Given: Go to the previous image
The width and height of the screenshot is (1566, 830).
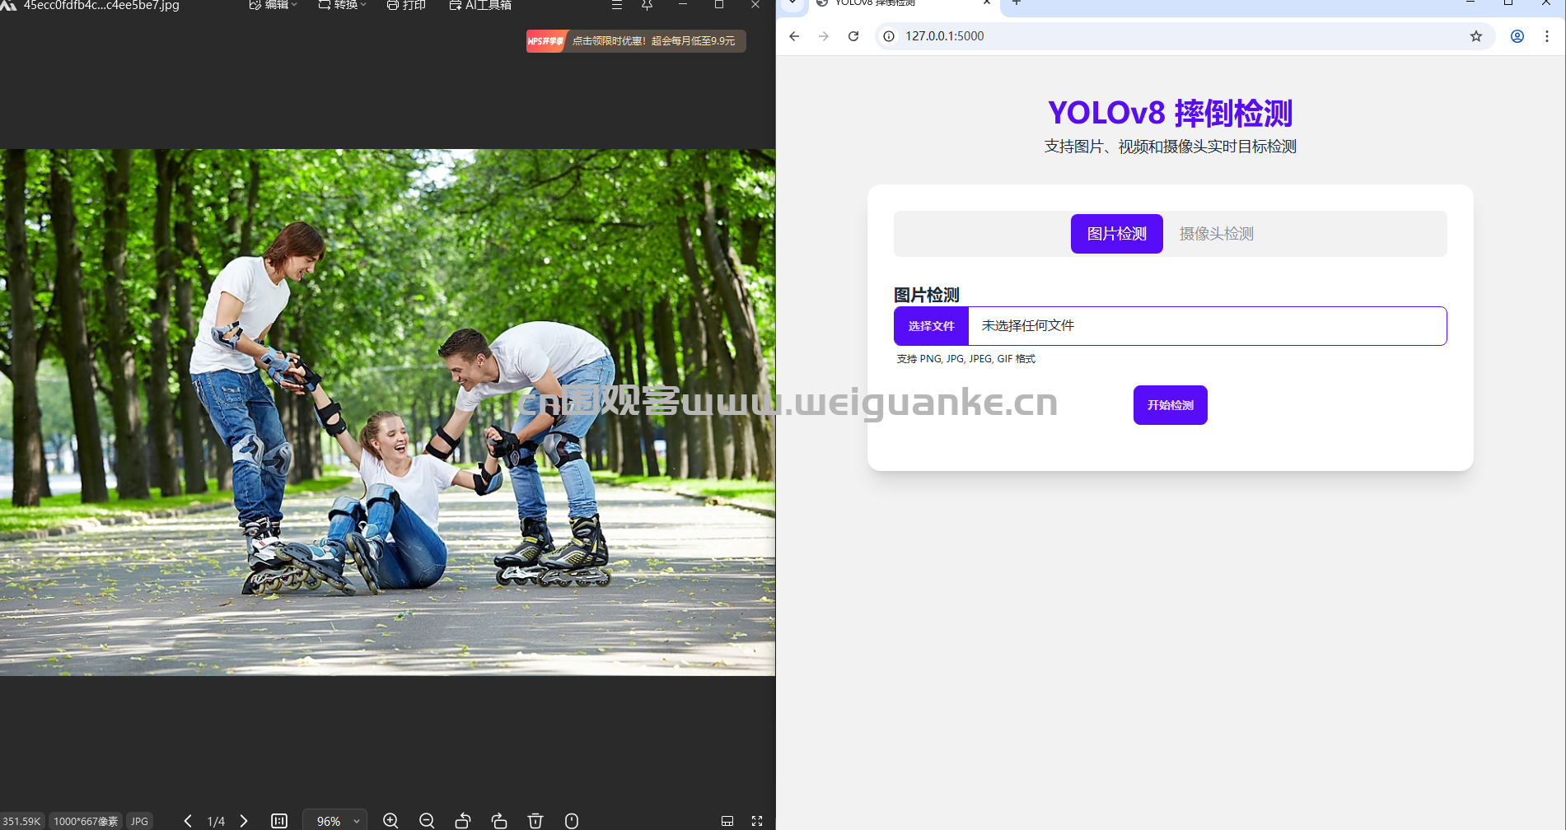Looking at the screenshot, I should tap(188, 820).
